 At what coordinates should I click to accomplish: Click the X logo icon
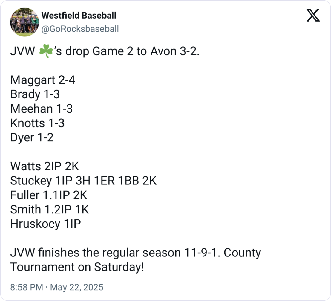[313, 16]
